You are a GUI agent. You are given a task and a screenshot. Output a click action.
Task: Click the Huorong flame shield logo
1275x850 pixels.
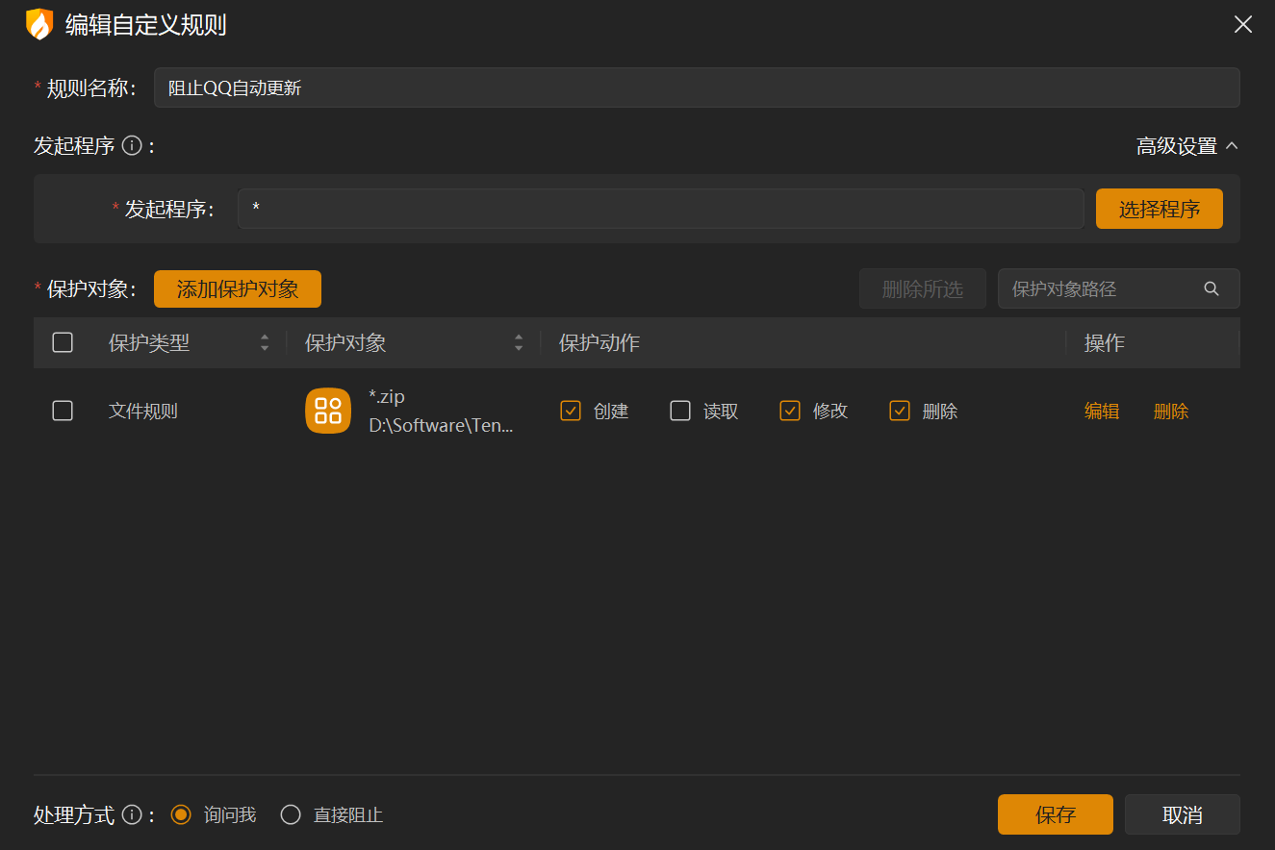(x=38, y=24)
